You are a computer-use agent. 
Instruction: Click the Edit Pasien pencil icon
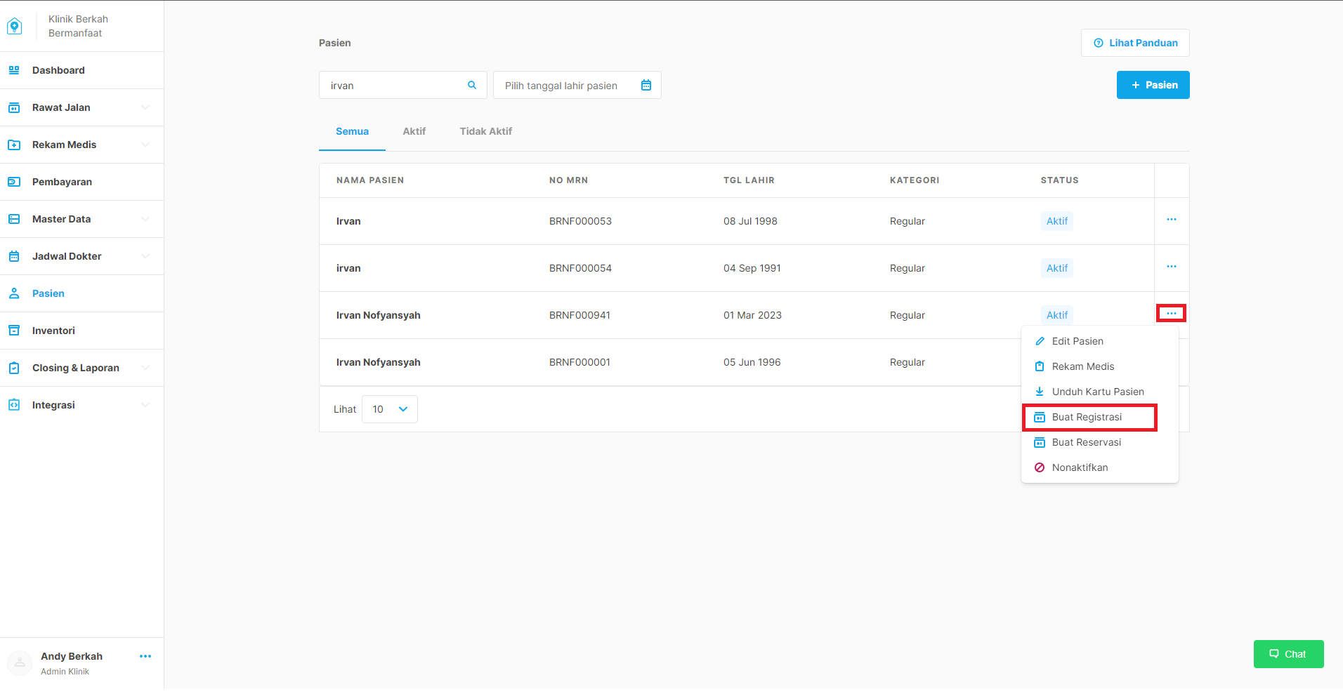1040,341
